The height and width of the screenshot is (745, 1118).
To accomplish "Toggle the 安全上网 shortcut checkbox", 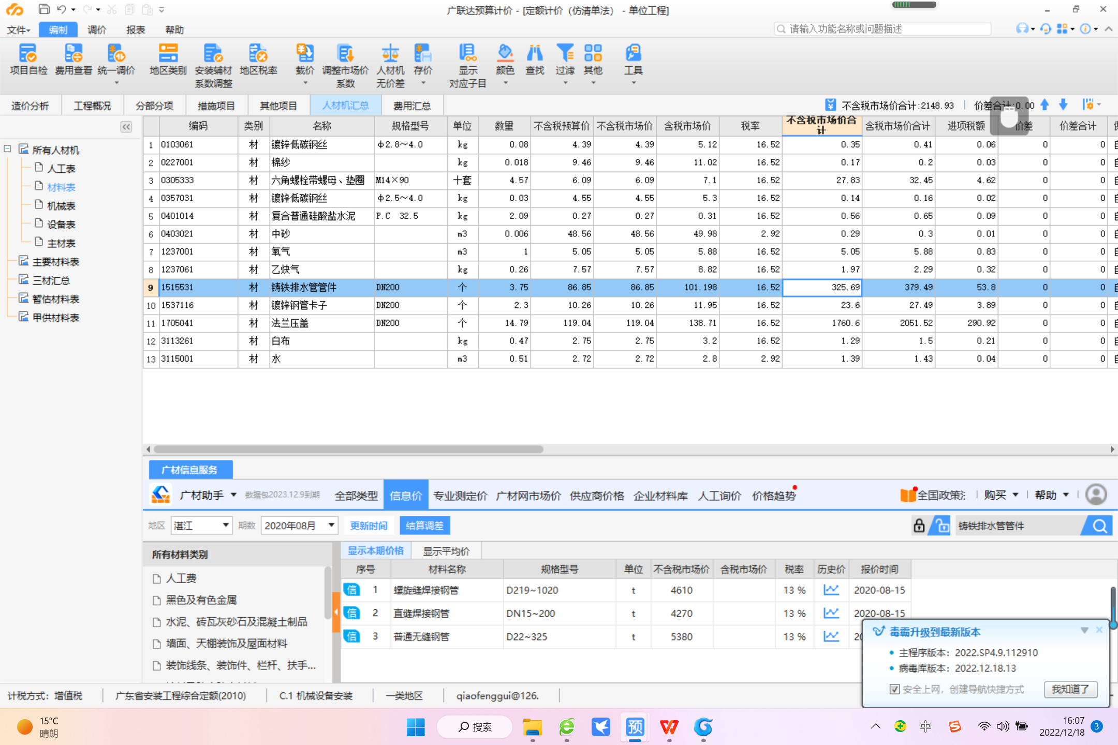I will point(894,689).
